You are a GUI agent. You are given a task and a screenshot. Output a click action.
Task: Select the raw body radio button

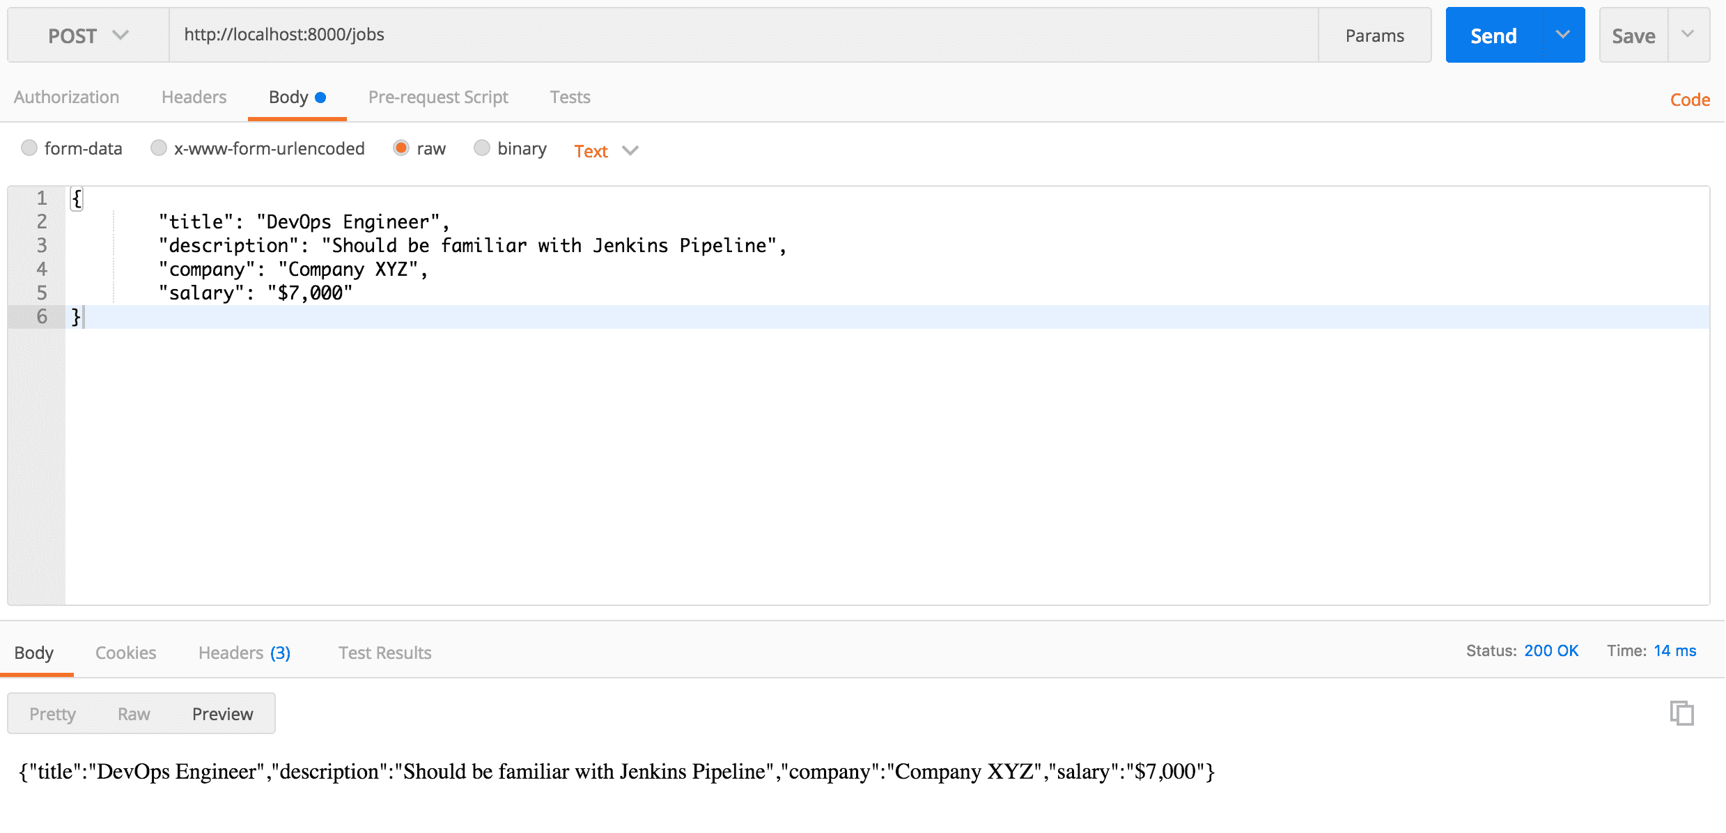401,148
